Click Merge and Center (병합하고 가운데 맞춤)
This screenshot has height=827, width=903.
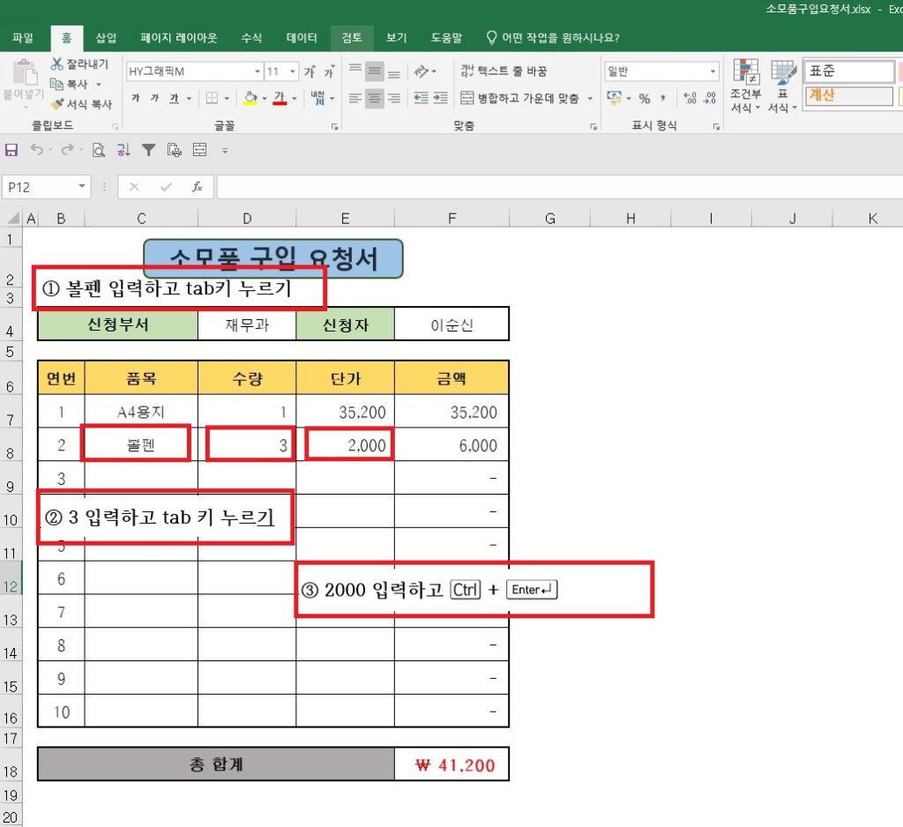click(520, 98)
